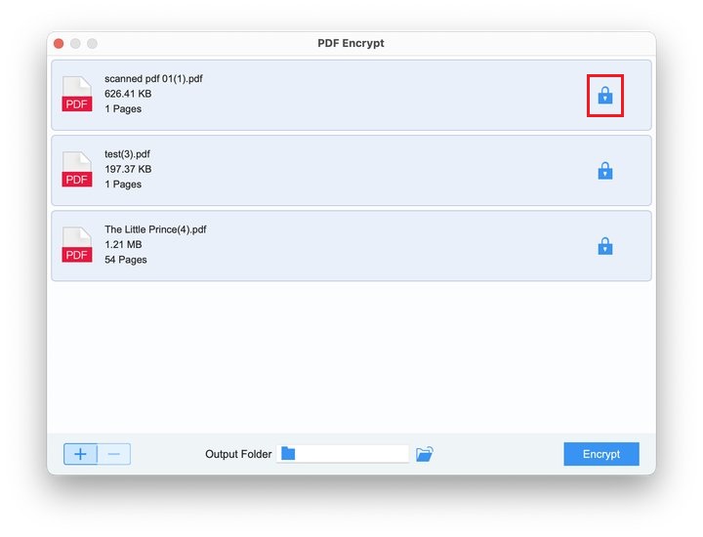This screenshot has height=537, width=703.
Task: Select the file name The Little Prince(4).pdf
Action: [155, 229]
